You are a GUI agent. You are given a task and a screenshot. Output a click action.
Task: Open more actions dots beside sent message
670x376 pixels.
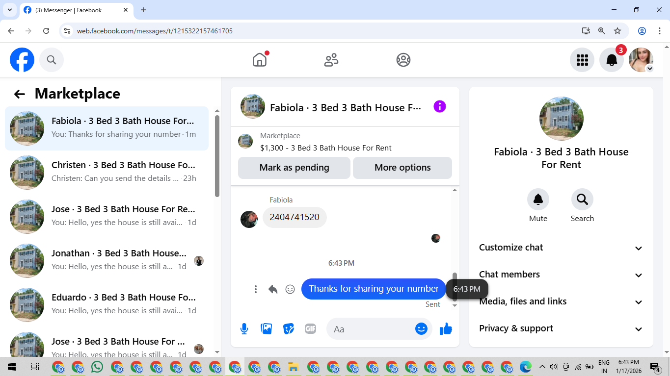click(x=256, y=289)
